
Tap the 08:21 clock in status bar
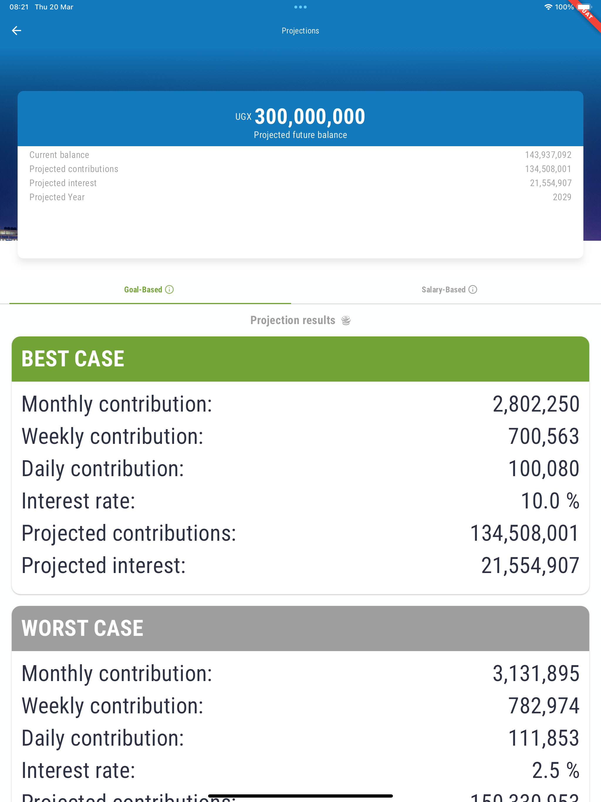coord(19,7)
